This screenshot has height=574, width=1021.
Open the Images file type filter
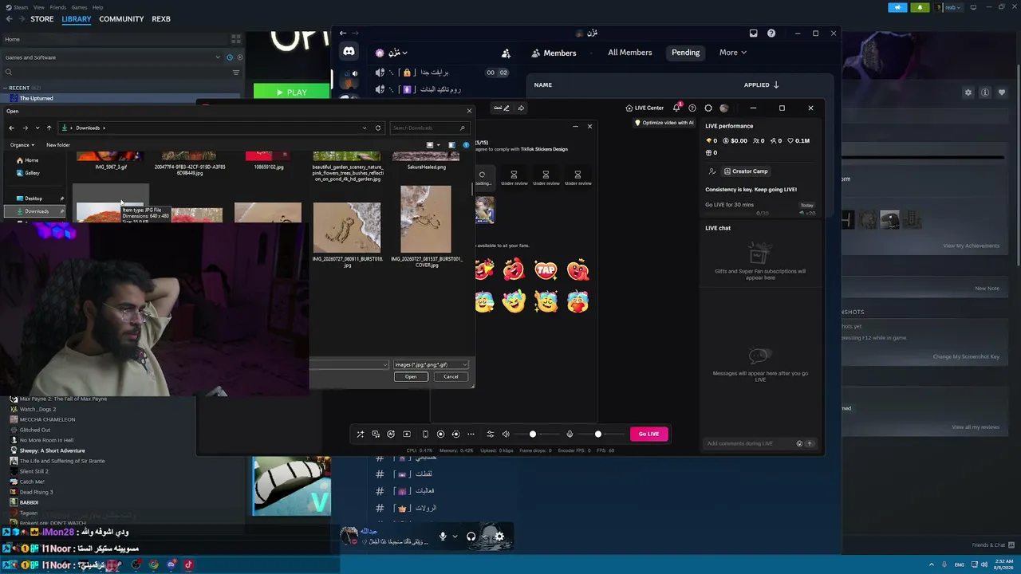(431, 364)
